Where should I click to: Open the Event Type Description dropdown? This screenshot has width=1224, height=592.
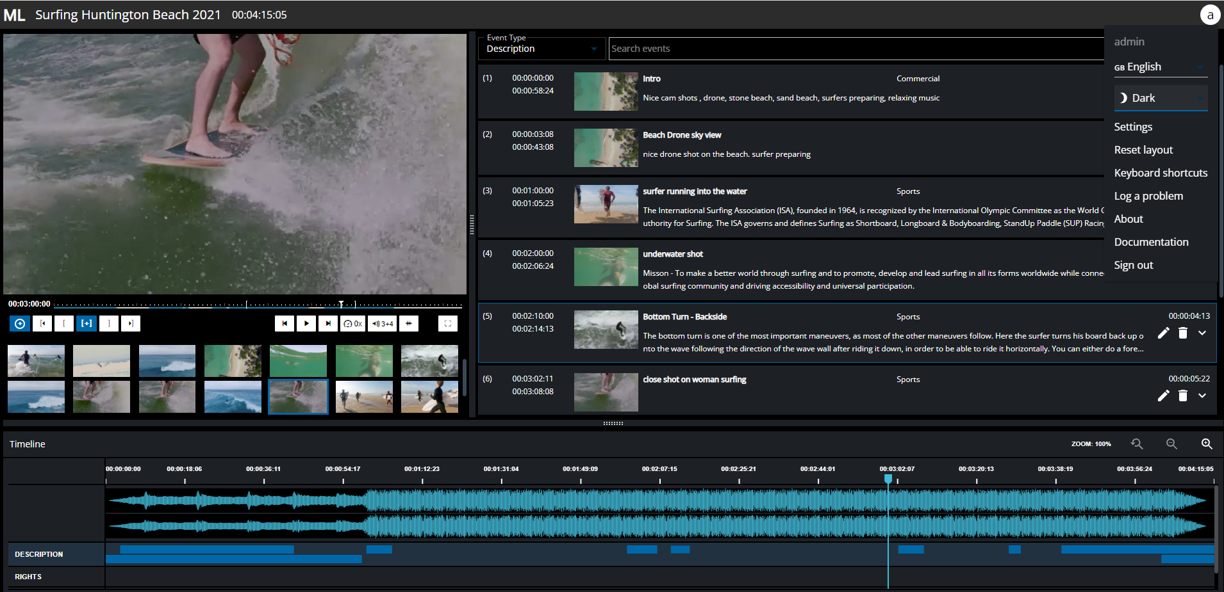[x=542, y=49]
